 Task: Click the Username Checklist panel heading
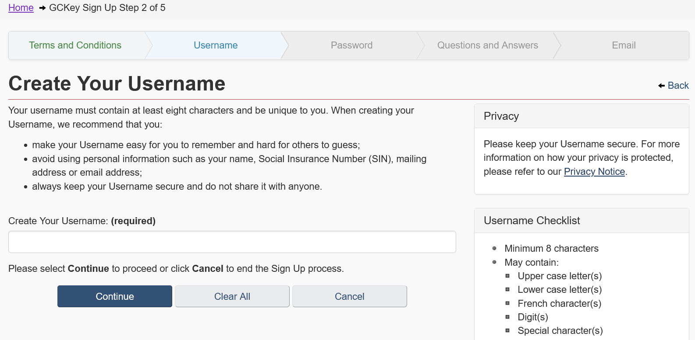click(532, 221)
